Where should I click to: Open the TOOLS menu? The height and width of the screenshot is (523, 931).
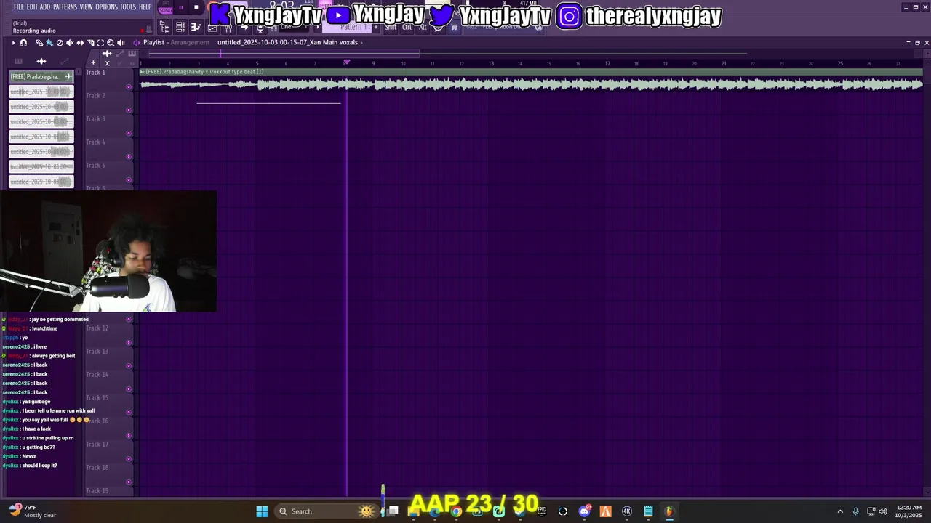click(128, 7)
